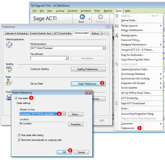Viewport: 165px width, 160px height.
Task: Click the Forward navigation arrow icon
Action: 100,17
